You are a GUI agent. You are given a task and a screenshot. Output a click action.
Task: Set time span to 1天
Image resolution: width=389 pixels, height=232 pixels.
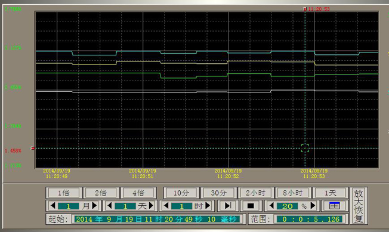click(331, 193)
